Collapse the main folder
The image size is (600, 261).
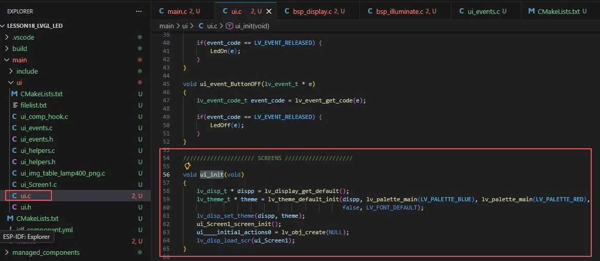pyautogui.click(x=7, y=60)
